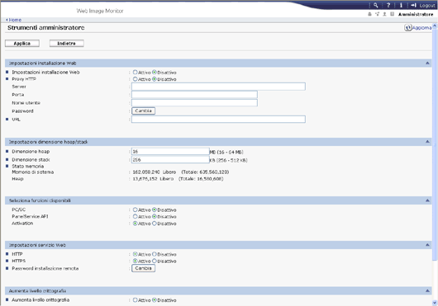This screenshot has width=438, height=306.
Task: Set Impostazioni installazione Web to Disattivo
Action: 155,73
